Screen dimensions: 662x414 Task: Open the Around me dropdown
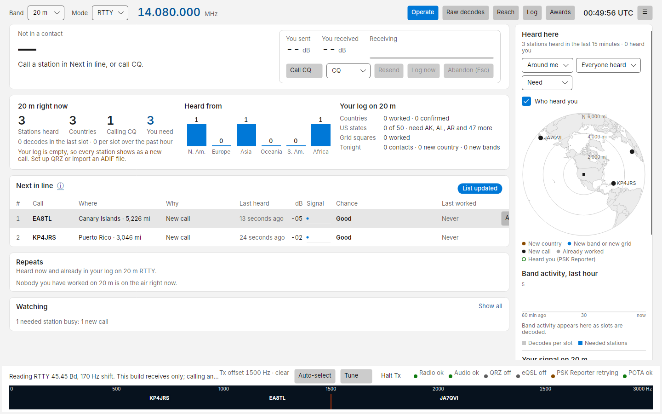[x=548, y=65]
